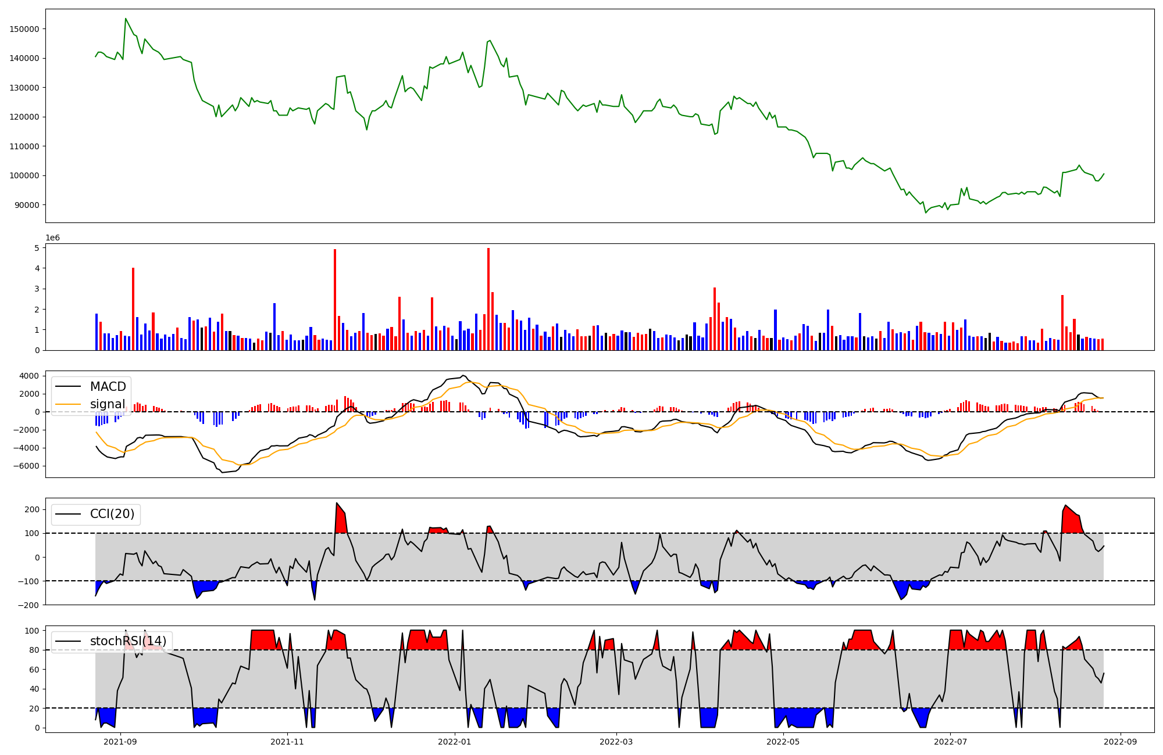Image resolution: width=1163 pixels, height=755 pixels.
Task: Click the 2022-03 x-axis tick label
Action: click(x=616, y=742)
